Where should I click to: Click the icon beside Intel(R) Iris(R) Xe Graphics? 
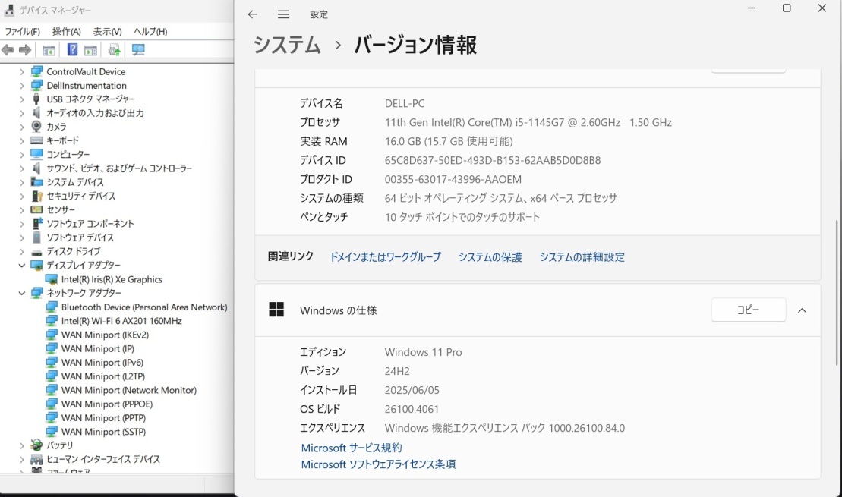point(52,279)
